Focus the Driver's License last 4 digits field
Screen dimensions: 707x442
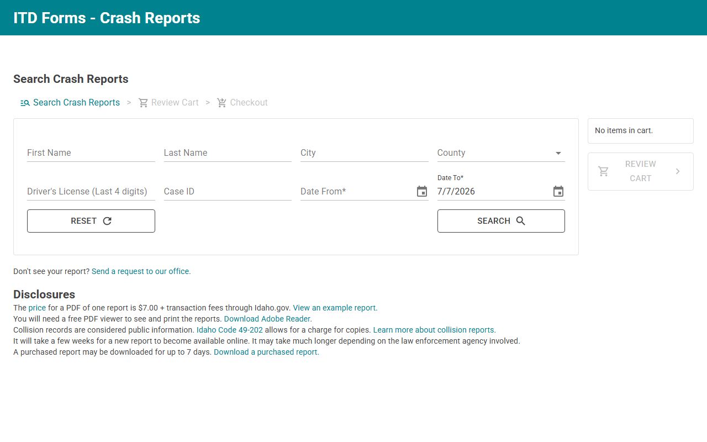point(91,192)
